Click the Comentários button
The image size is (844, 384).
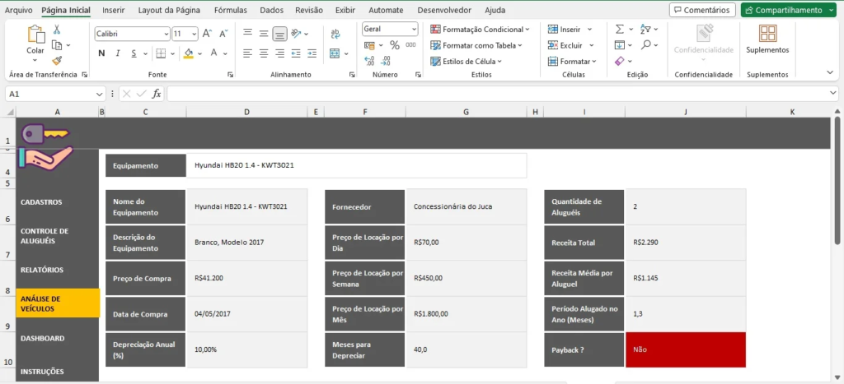(702, 11)
